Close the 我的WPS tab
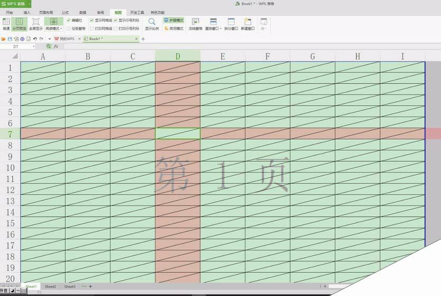Viewport: 441px width, 296px height. tap(80, 39)
